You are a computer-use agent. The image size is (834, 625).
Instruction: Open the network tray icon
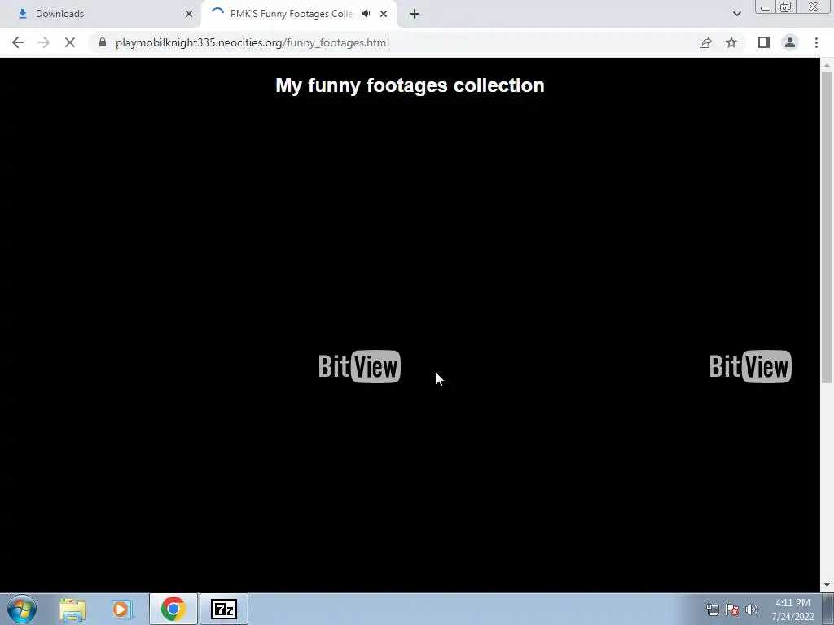tap(712, 610)
